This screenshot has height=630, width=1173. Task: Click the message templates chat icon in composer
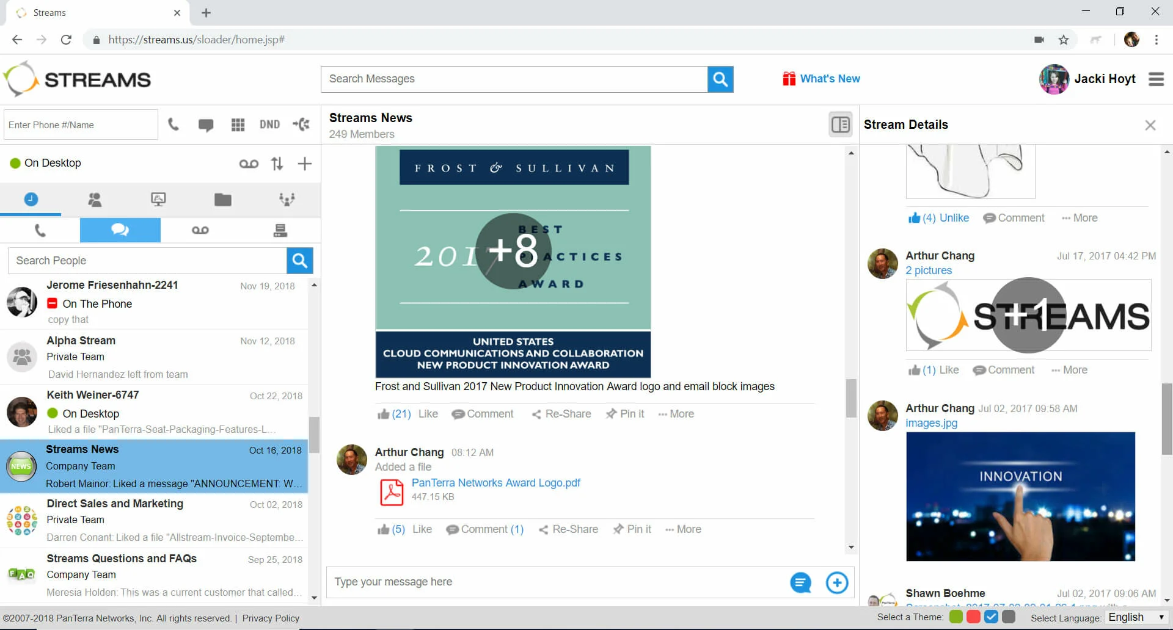(800, 582)
